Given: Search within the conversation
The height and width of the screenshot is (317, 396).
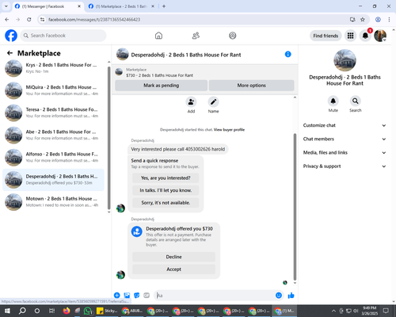Looking at the screenshot, I should pyautogui.click(x=356, y=101).
